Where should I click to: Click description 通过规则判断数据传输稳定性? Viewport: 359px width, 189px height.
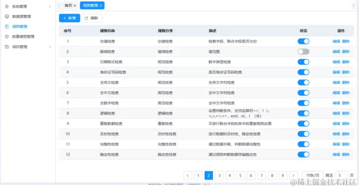[233, 154]
